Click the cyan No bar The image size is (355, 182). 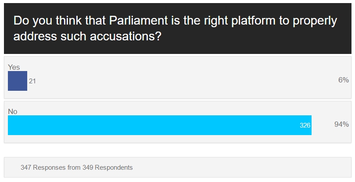point(160,125)
